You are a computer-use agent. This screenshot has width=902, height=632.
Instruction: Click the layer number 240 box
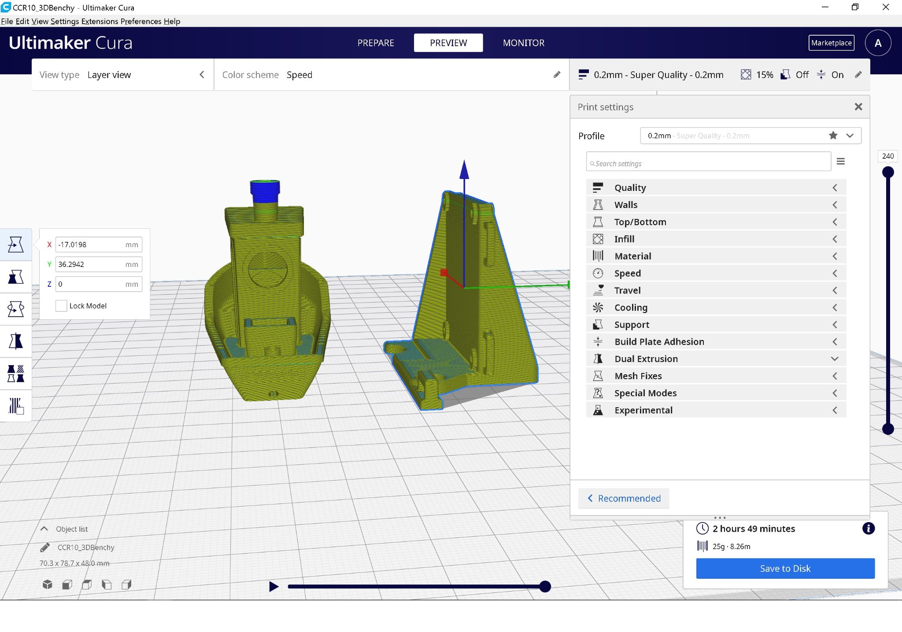pos(888,156)
